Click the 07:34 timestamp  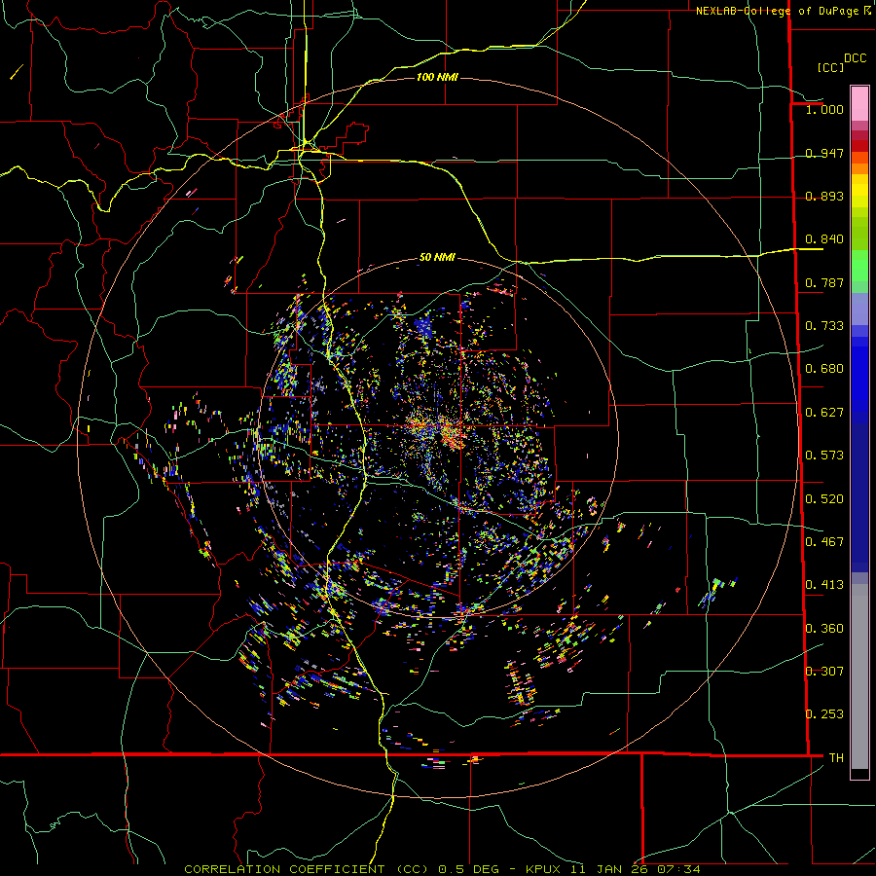coord(677,869)
